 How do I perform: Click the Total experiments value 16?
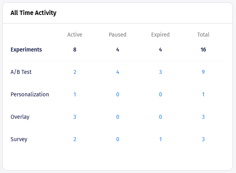pyautogui.click(x=203, y=50)
